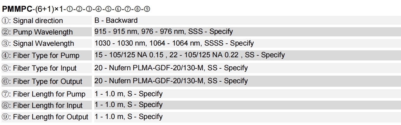Select the Fiber Length for Input value
This screenshot has width=401, height=125.
click(128, 105)
